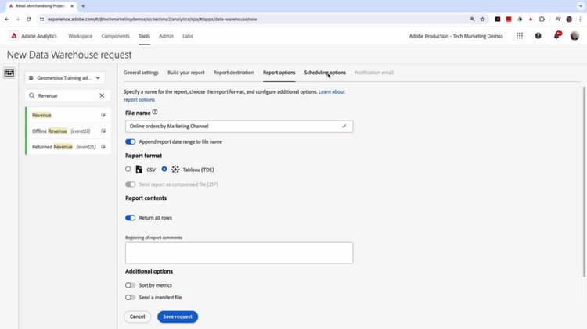Click the search magnifier icon in component search
The image size is (587, 329).
(x=32, y=95)
